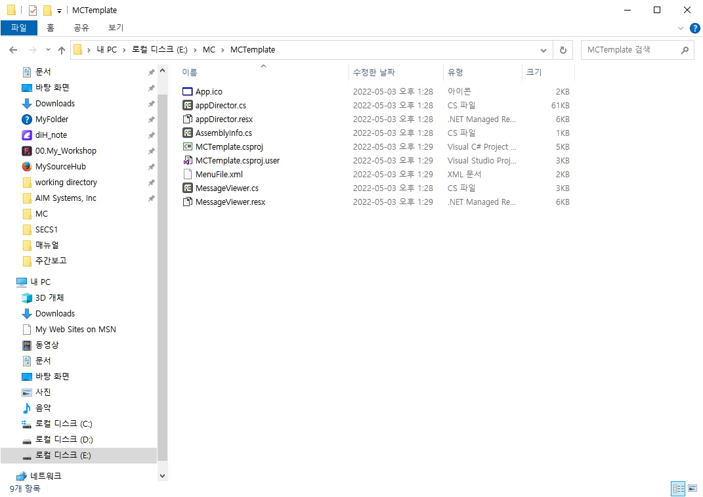Click the back navigation arrow
Screen dimensions: 703x497
(x=12, y=49)
